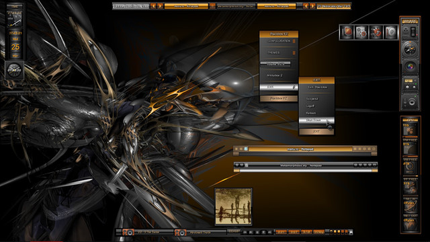Toggle the power switch on the top-right panel
This screenshot has width=430, height=242.
tap(413, 31)
